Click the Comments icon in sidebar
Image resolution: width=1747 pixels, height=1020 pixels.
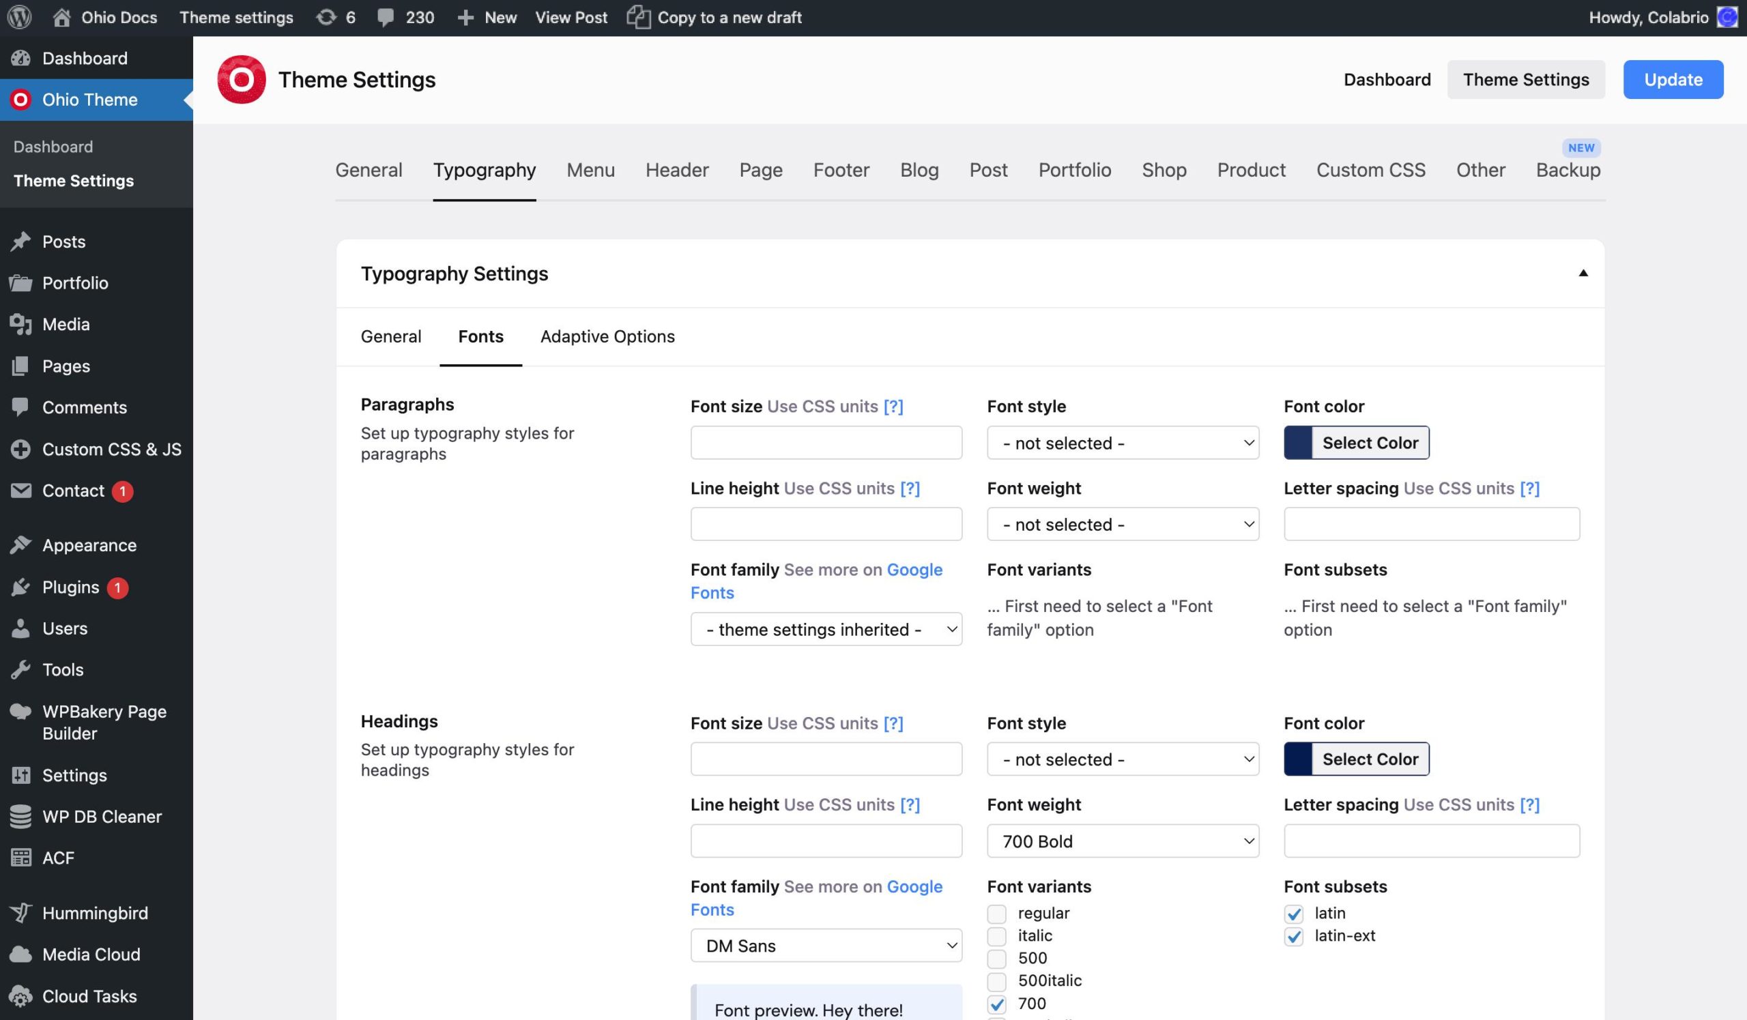click(x=20, y=407)
